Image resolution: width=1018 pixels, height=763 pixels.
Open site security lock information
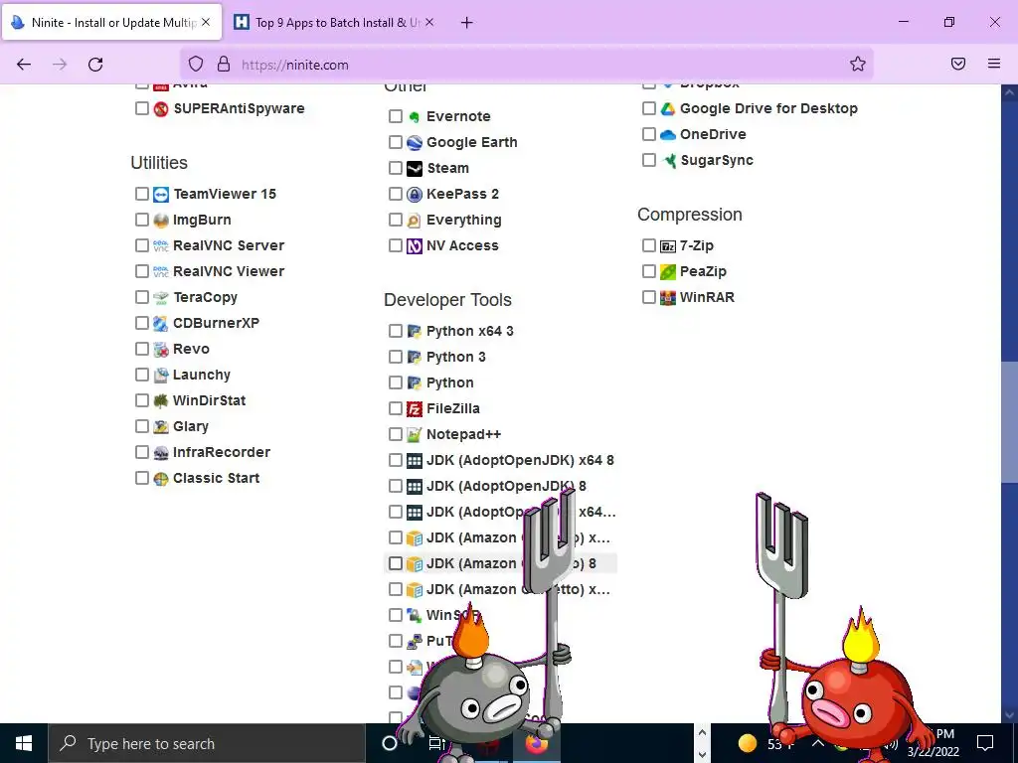pos(224,64)
